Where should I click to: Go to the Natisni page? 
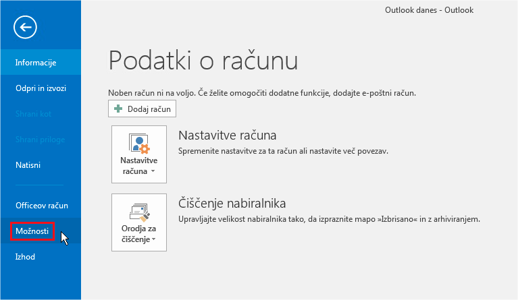click(x=29, y=165)
